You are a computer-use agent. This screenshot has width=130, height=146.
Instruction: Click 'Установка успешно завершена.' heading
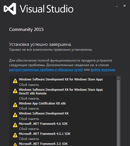coord(41,44)
